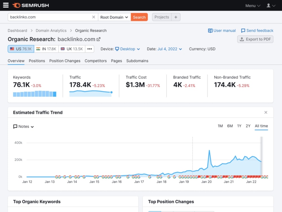This screenshot has height=212, width=282.
Task: Go to Dashboard breadcrumb
Action: [x=17, y=31]
